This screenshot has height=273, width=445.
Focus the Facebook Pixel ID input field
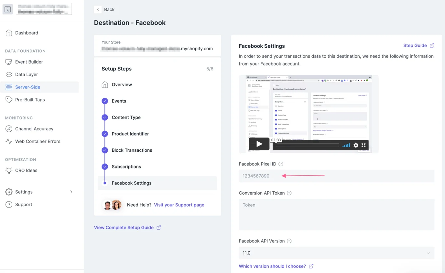[336, 176]
